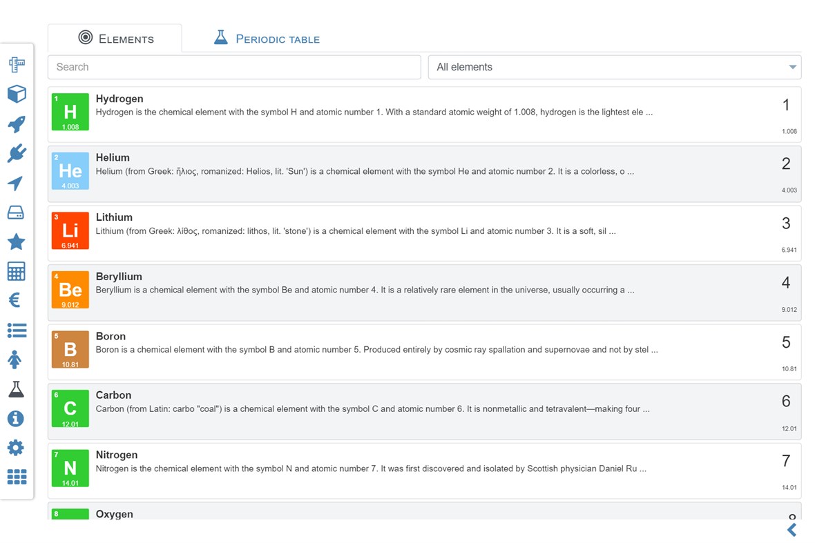Select the euro currency icon
This screenshot has width=815, height=543.
click(x=15, y=300)
